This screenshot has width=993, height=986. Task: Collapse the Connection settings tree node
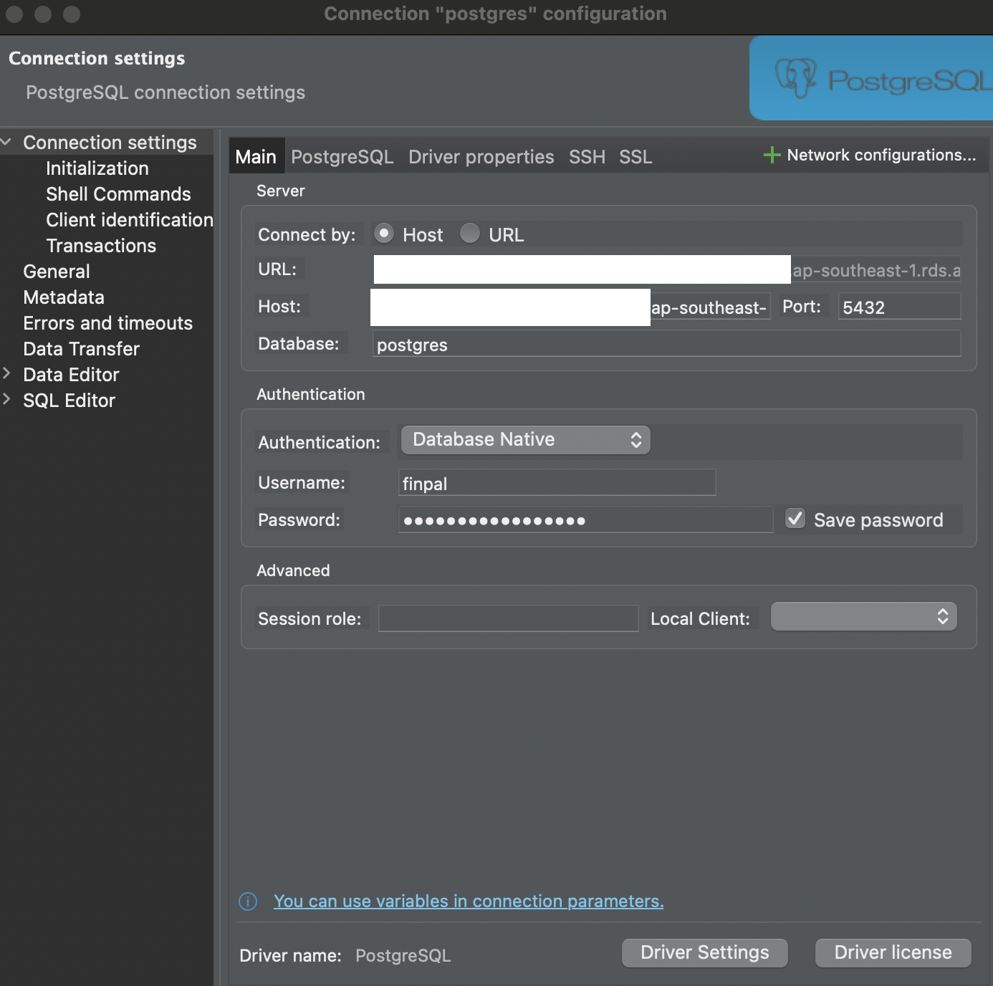(7, 143)
